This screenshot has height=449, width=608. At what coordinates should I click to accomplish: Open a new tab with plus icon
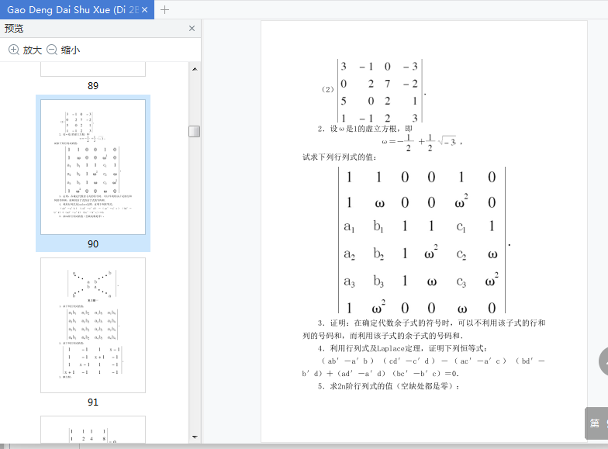tap(164, 9)
